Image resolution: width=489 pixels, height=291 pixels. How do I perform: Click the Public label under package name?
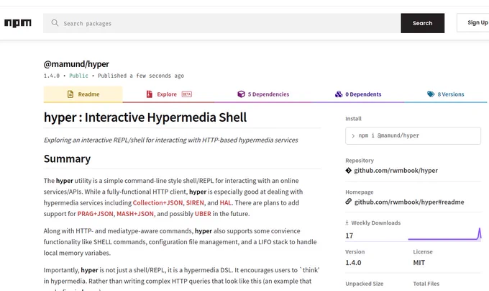[78, 76]
